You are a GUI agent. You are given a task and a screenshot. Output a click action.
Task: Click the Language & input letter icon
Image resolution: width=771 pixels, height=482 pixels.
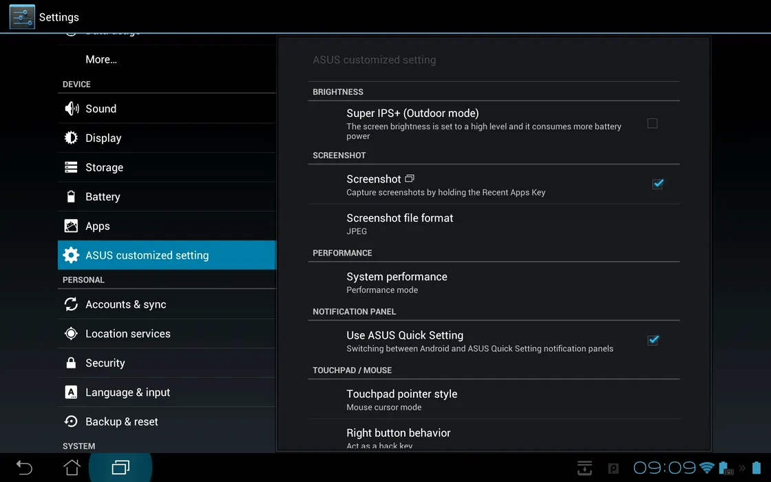pos(71,392)
